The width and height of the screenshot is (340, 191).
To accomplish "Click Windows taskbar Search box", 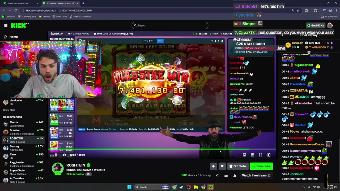I will (x=151, y=187).
